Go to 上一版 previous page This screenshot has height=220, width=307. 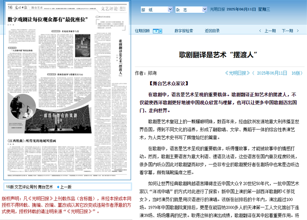click(x=66, y=187)
